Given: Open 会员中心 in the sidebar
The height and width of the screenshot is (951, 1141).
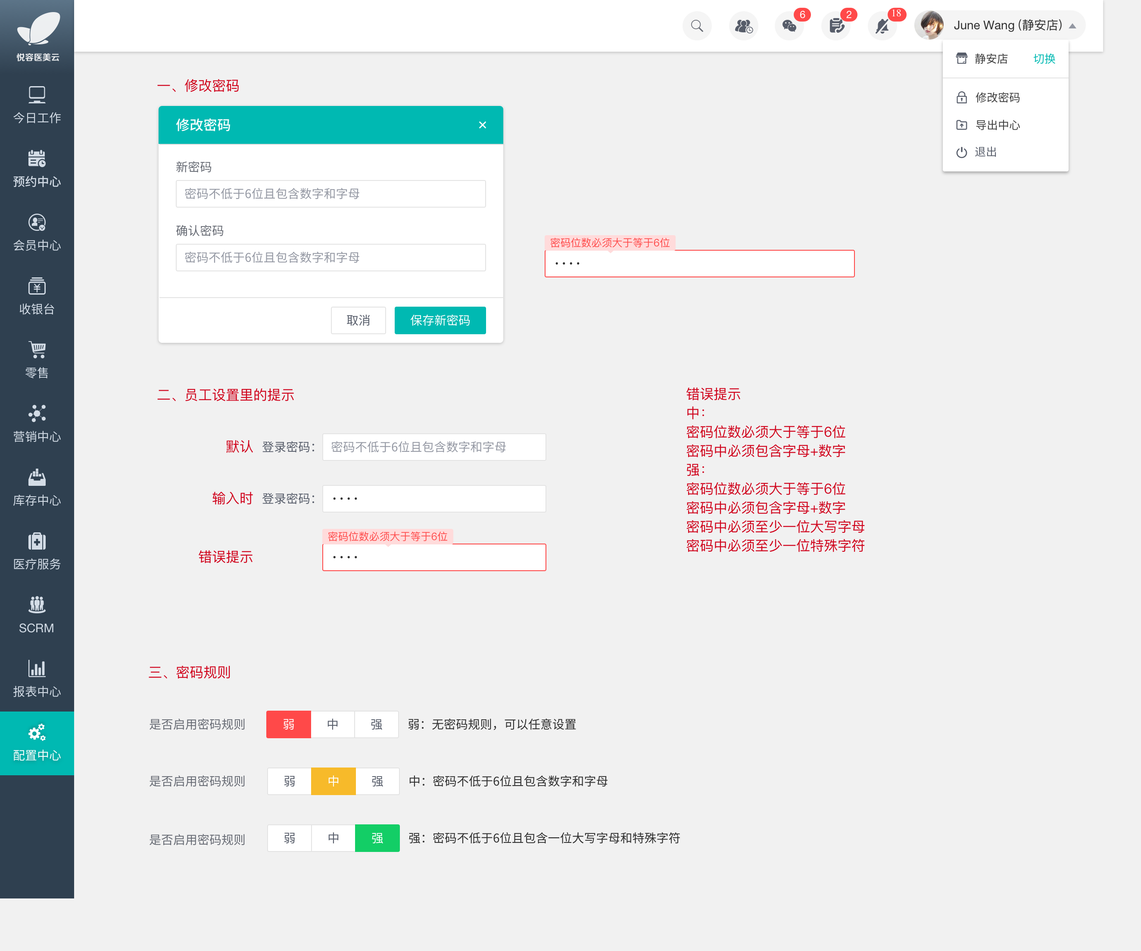Looking at the screenshot, I should tap(37, 233).
